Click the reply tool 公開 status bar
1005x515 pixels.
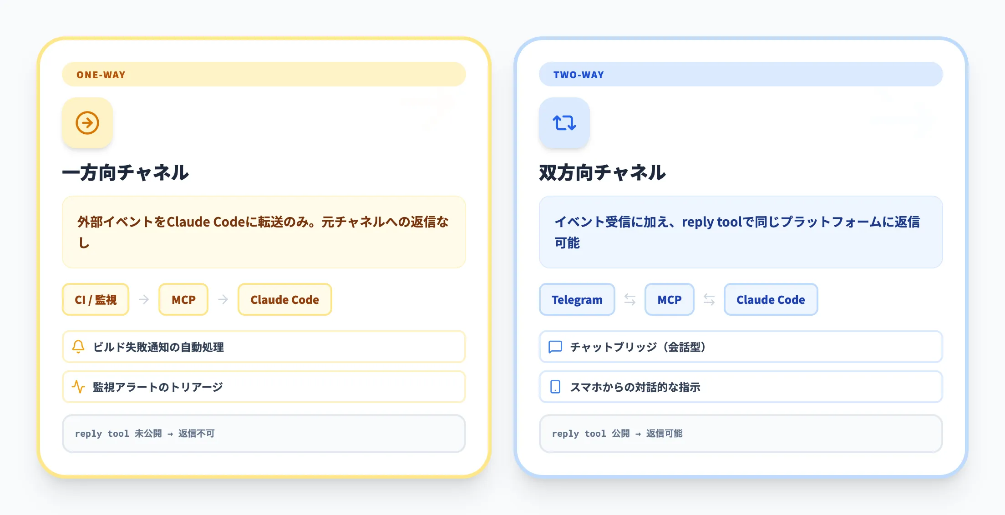pyautogui.click(x=741, y=434)
